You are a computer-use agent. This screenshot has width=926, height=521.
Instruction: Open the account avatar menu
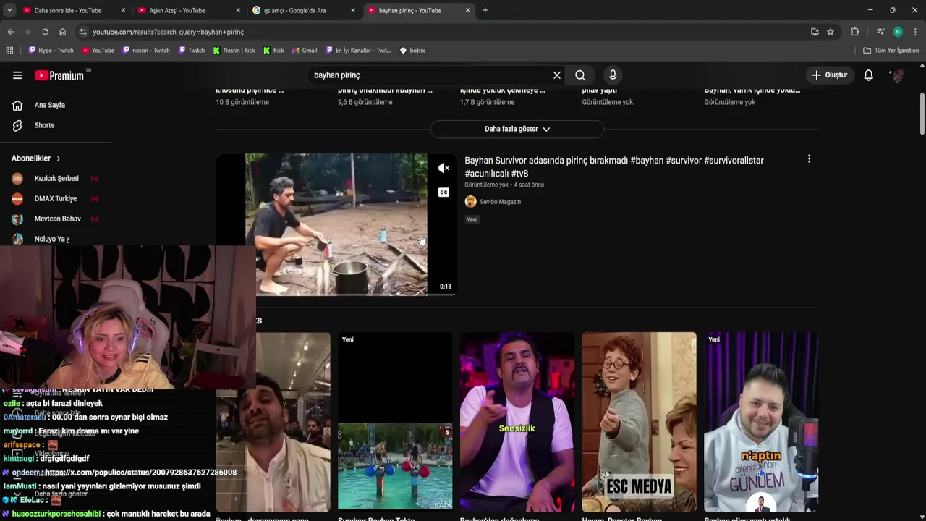[x=897, y=75]
